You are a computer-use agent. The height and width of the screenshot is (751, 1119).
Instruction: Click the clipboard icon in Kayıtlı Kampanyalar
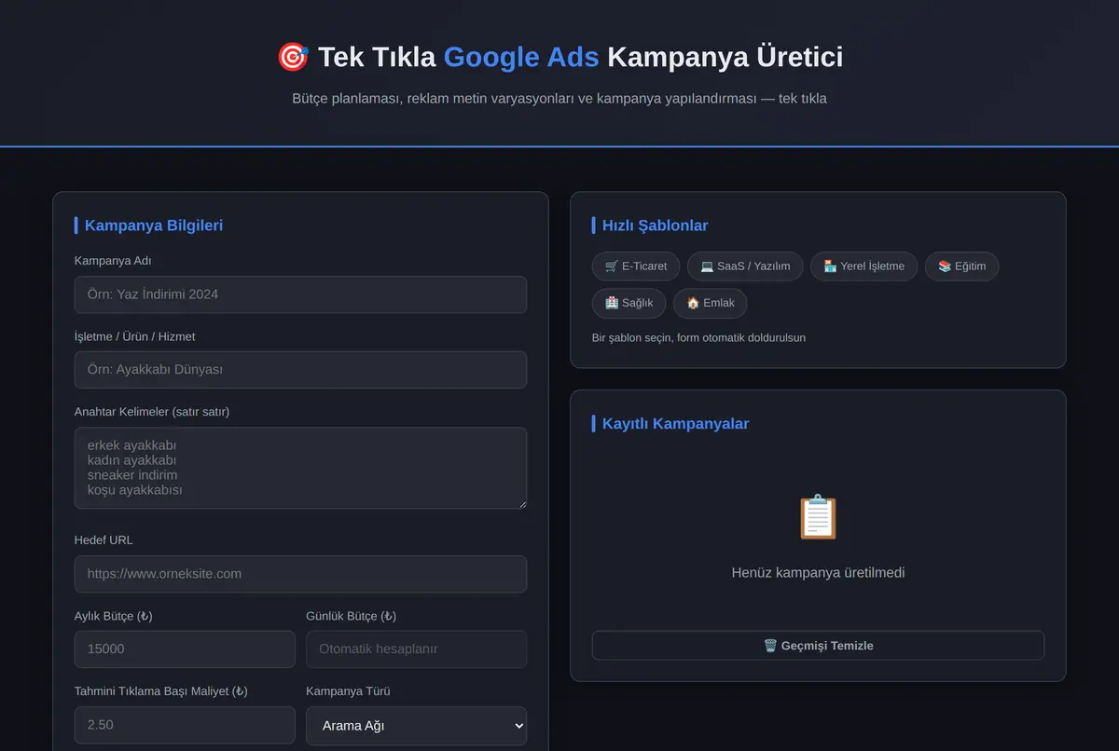coord(818,517)
